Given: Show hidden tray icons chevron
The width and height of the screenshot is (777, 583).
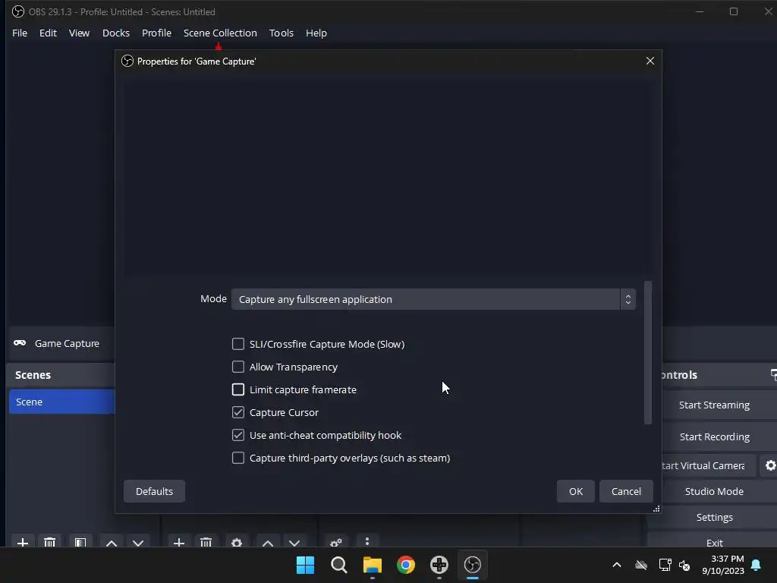Looking at the screenshot, I should (617, 565).
